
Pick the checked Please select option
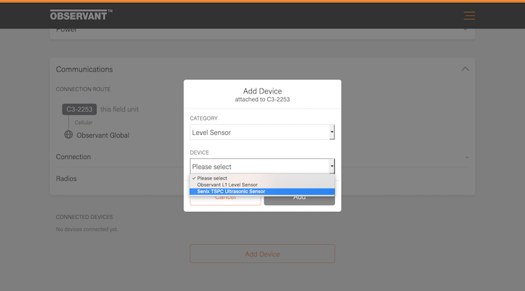pyautogui.click(x=212, y=178)
